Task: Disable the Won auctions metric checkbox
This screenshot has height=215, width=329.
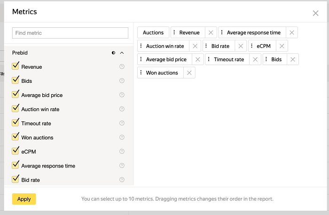Action: coord(16,137)
